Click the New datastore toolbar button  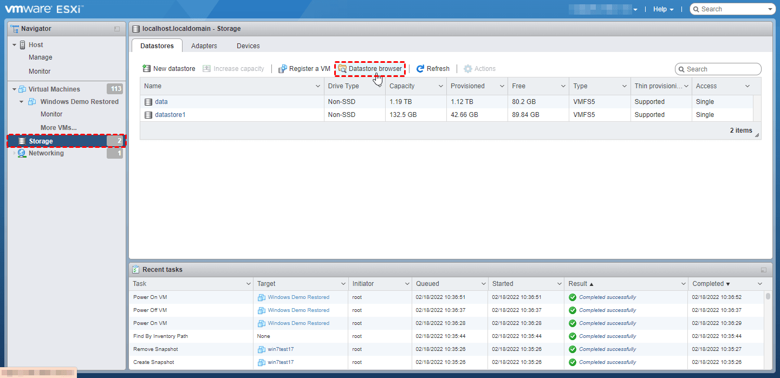click(168, 69)
